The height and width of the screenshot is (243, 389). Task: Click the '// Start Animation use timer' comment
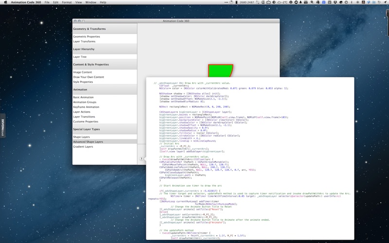click(x=191, y=186)
